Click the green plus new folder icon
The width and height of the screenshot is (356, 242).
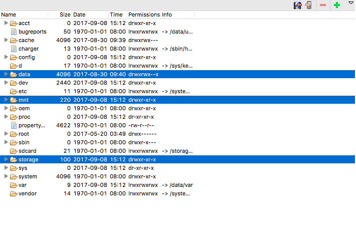(337, 5)
